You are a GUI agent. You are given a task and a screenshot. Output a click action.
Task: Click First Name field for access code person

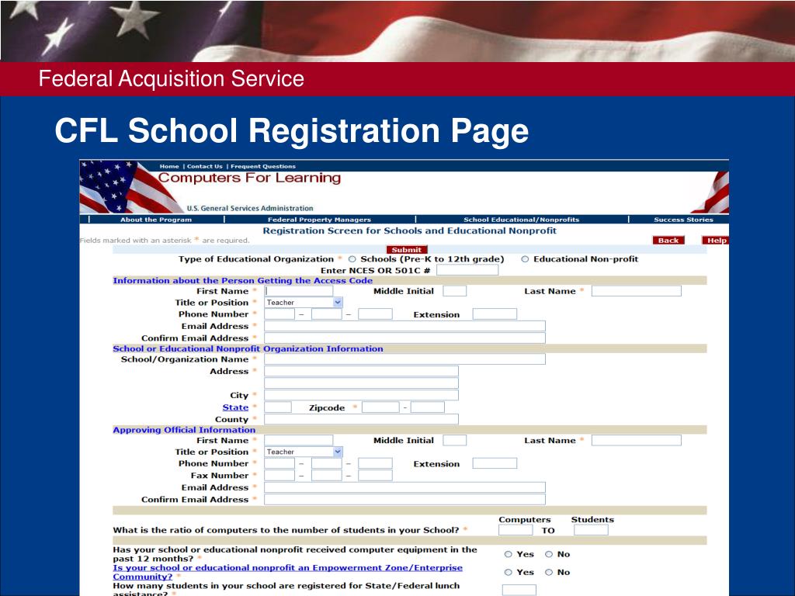299,291
